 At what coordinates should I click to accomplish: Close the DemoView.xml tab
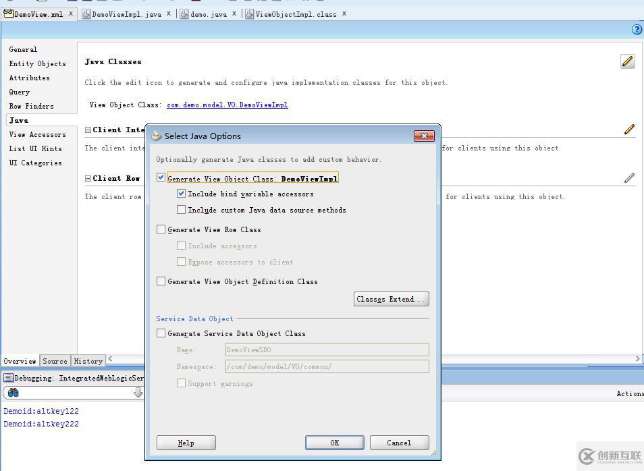[71, 13]
